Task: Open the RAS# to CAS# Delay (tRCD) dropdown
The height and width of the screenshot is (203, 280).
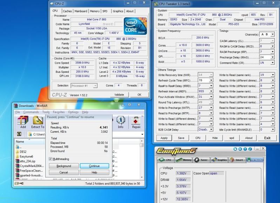Action: [272, 47]
